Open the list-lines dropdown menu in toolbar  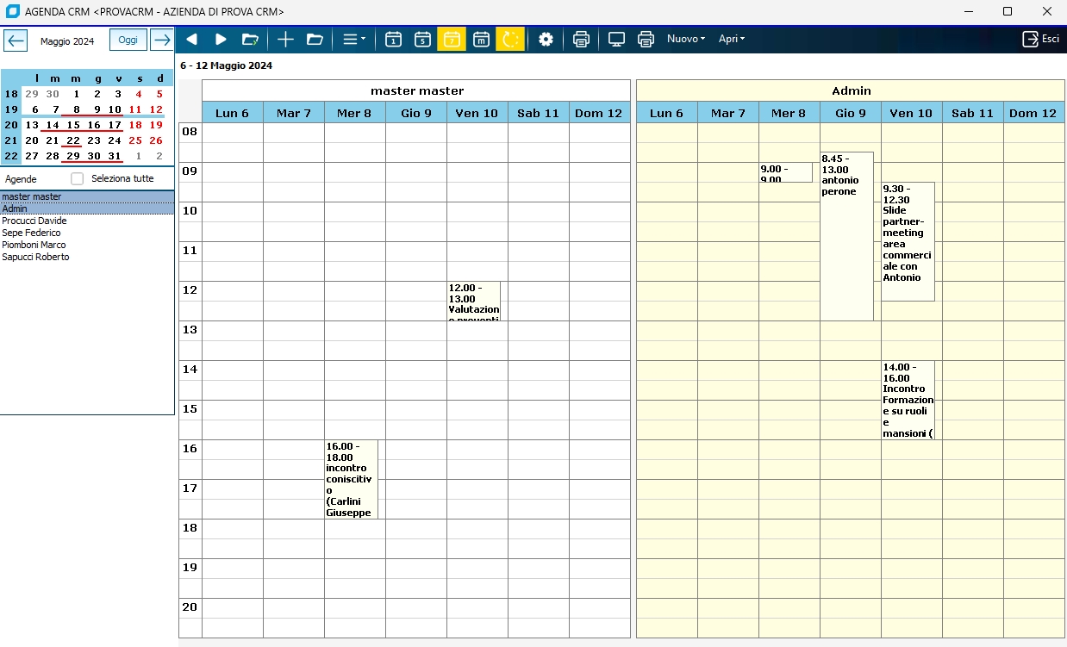coord(353,39)
